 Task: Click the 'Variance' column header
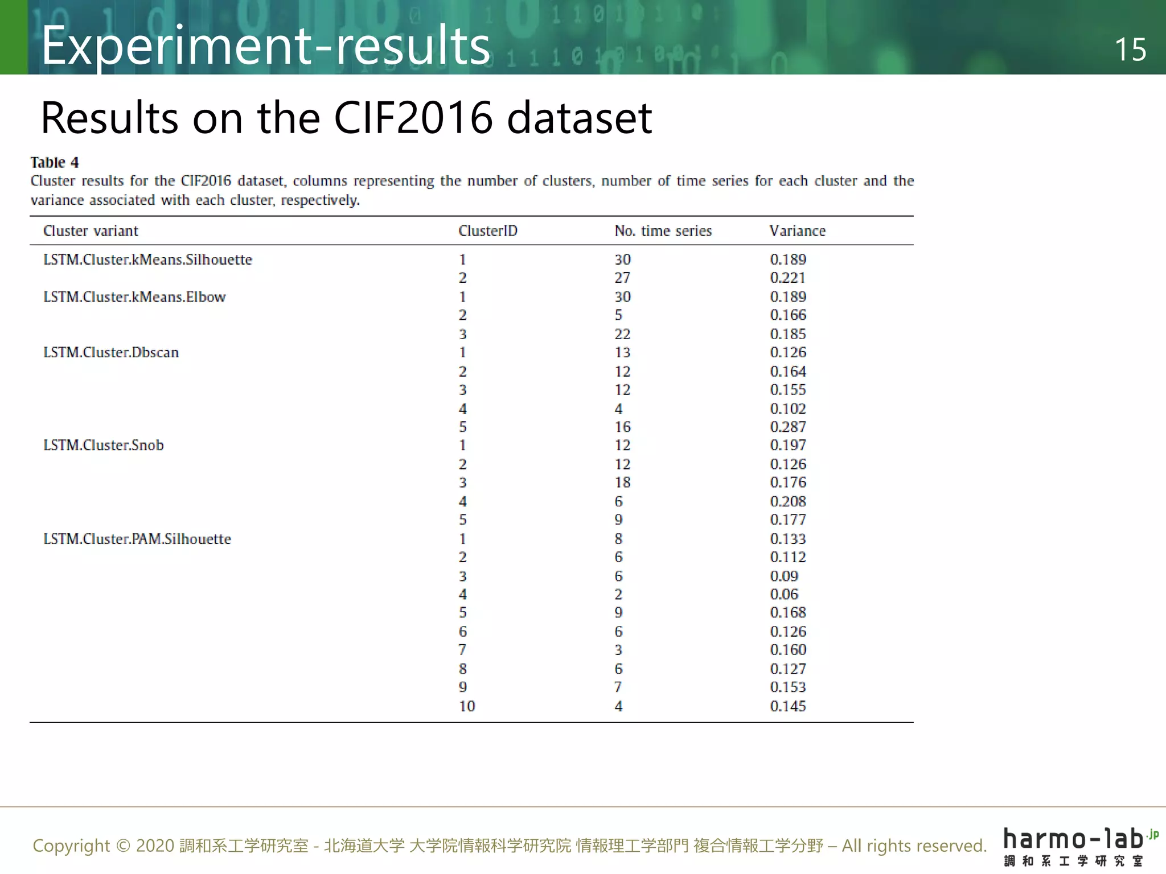pyautogui.click(x=797, y=230)
